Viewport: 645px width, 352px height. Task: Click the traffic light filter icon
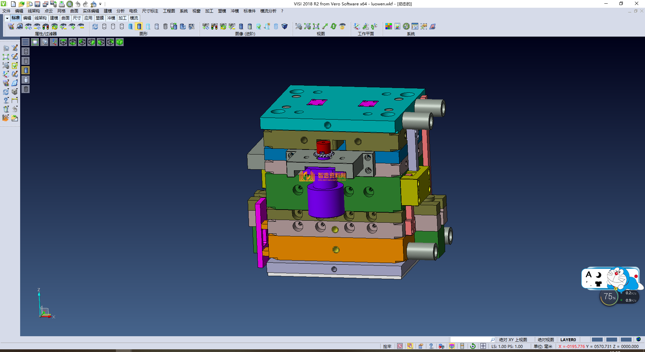[46, 27]
